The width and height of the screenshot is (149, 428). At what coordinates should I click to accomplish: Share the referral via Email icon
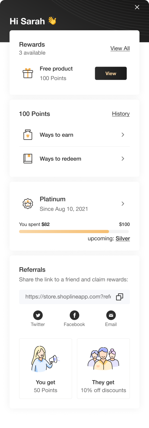tap(111, 315)
